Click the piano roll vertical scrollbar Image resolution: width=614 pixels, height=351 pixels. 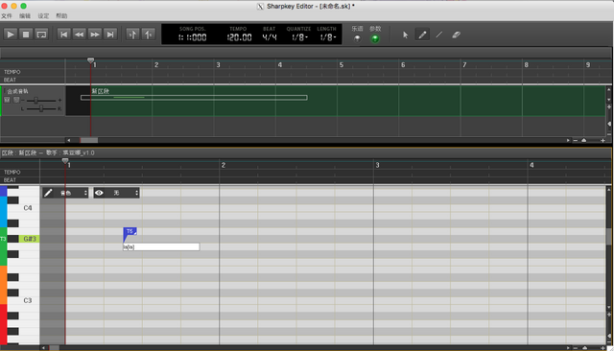[609, 237]
